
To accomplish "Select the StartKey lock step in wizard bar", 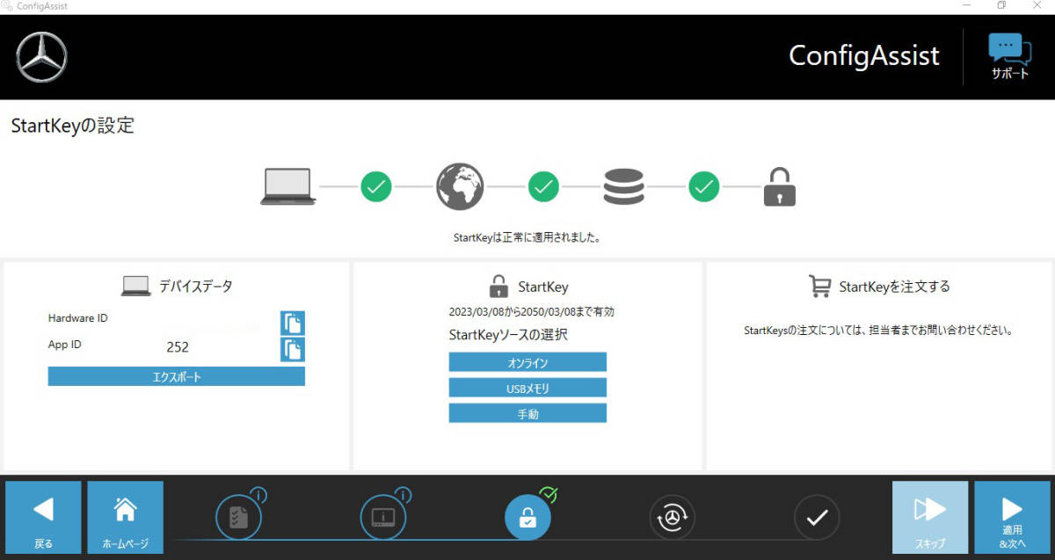I will (x=527, y=517).
